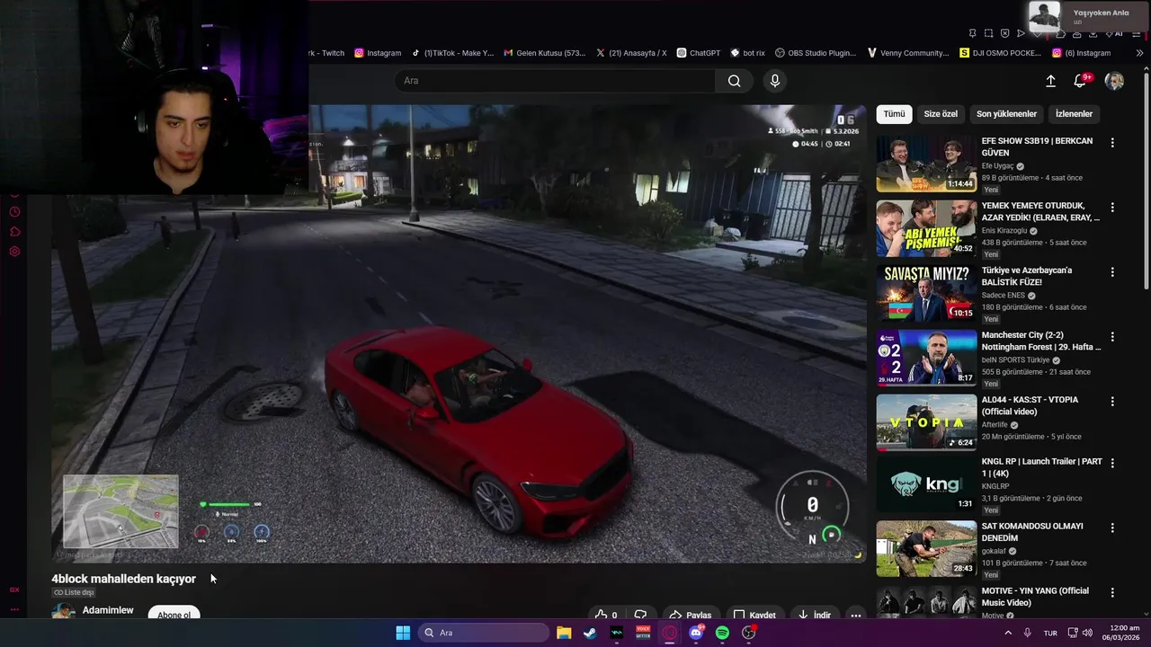Open the OBS Studio Plugin bookmark
The height and width of the screenshot is (647, 1151).
coord(816,53)
